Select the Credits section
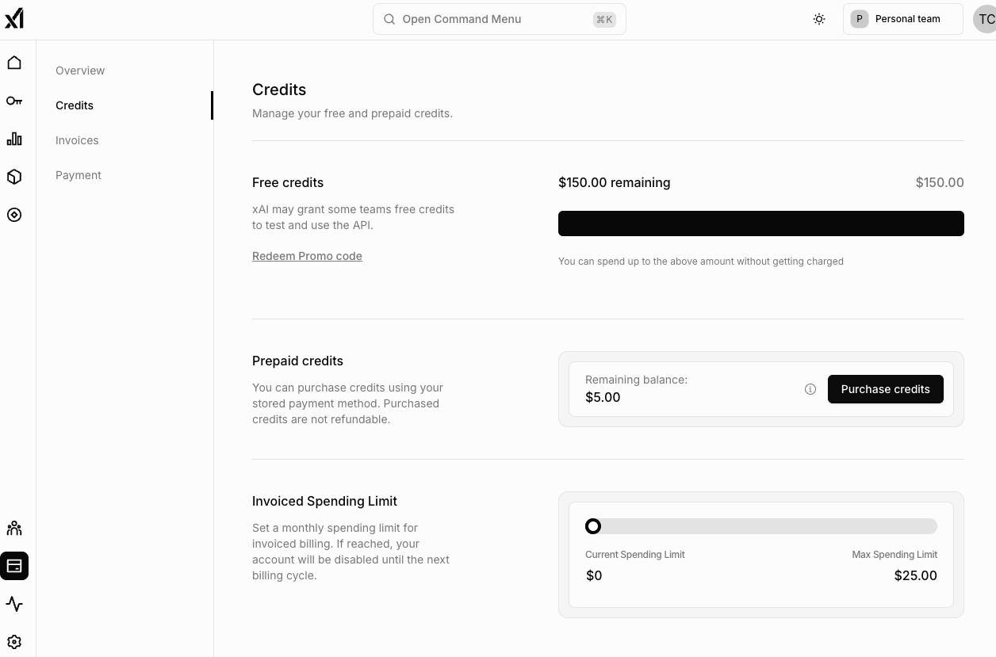The image size is (996, 657). 75,105
